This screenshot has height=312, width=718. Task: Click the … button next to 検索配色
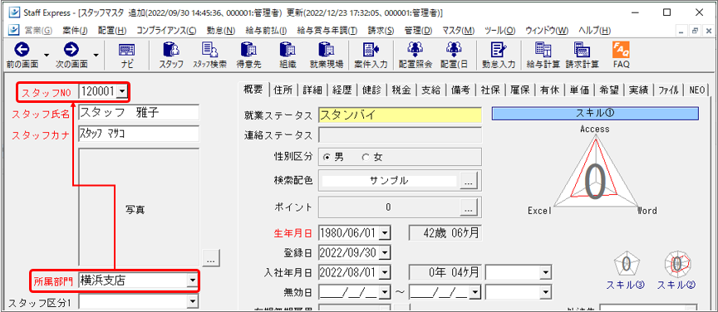pyautogui.click(x=468, y=181)
